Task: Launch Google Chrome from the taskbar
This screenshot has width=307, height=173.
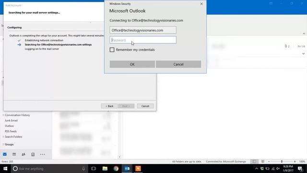Action: coord(116,169)
